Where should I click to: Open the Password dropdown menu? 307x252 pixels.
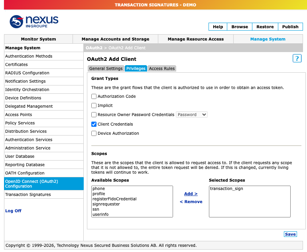pos(192,114)
